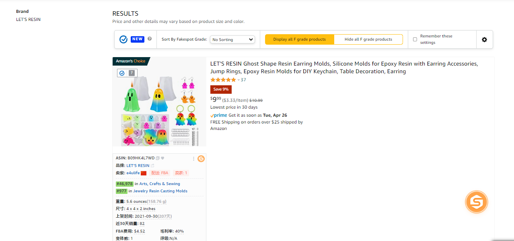Open brand external link icon beside LET'S RESIN
Viewport: 514px width, 241px height.
153,166
